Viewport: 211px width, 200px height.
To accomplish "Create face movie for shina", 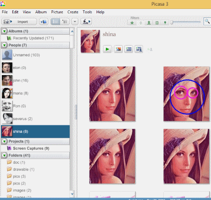I will (x=139, y=49).
